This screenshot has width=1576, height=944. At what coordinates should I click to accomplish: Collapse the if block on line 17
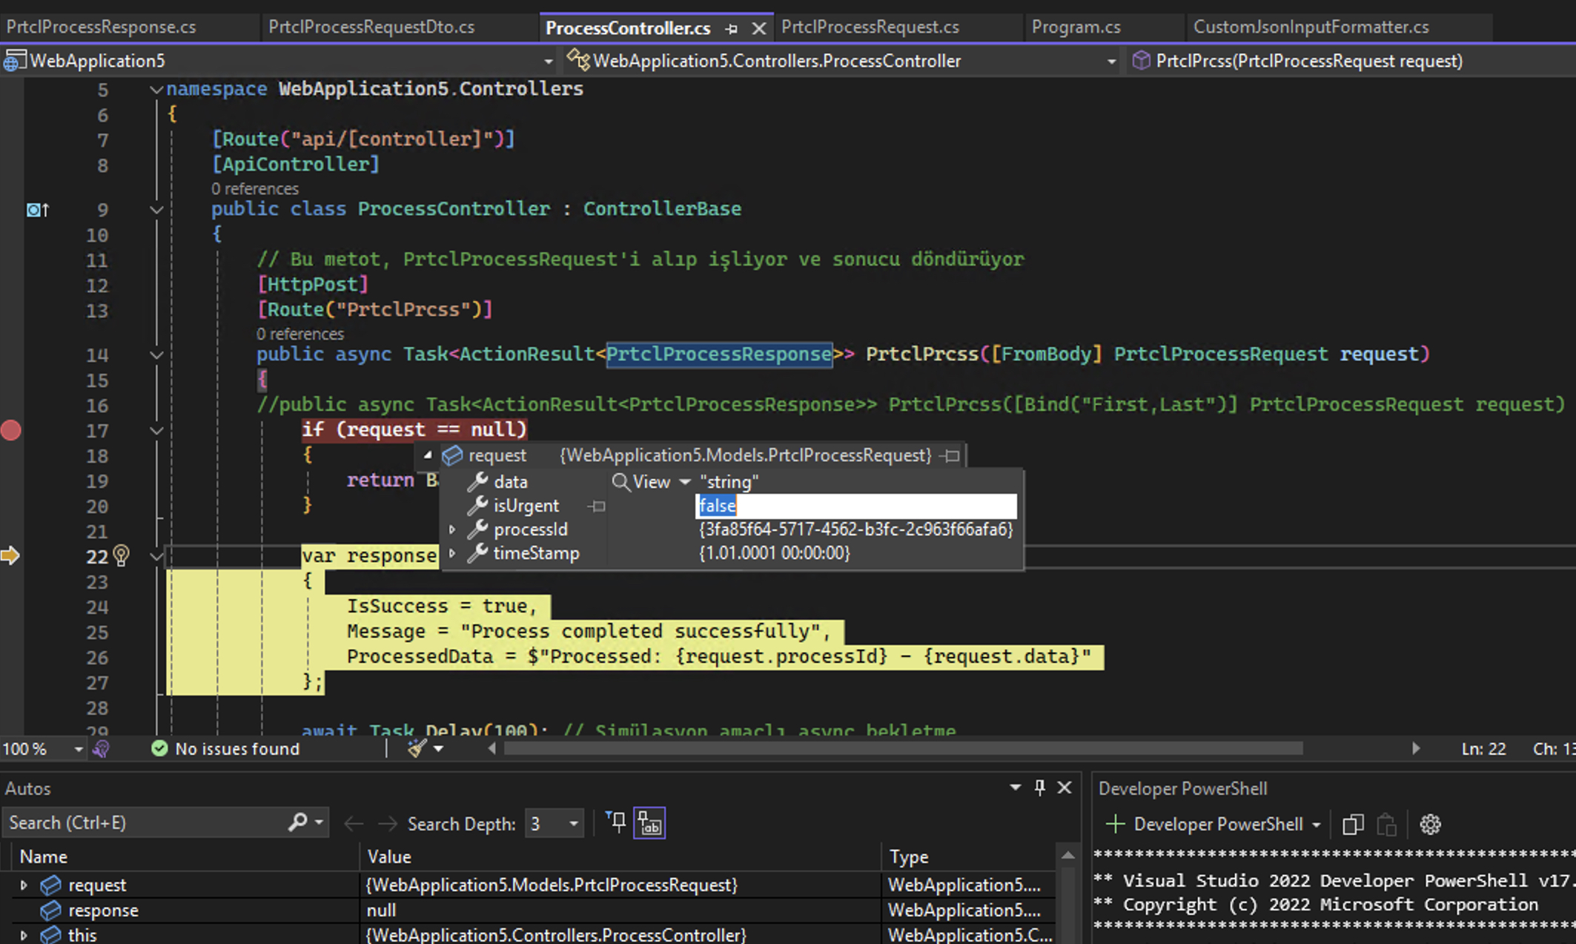(x=156, y=431)
